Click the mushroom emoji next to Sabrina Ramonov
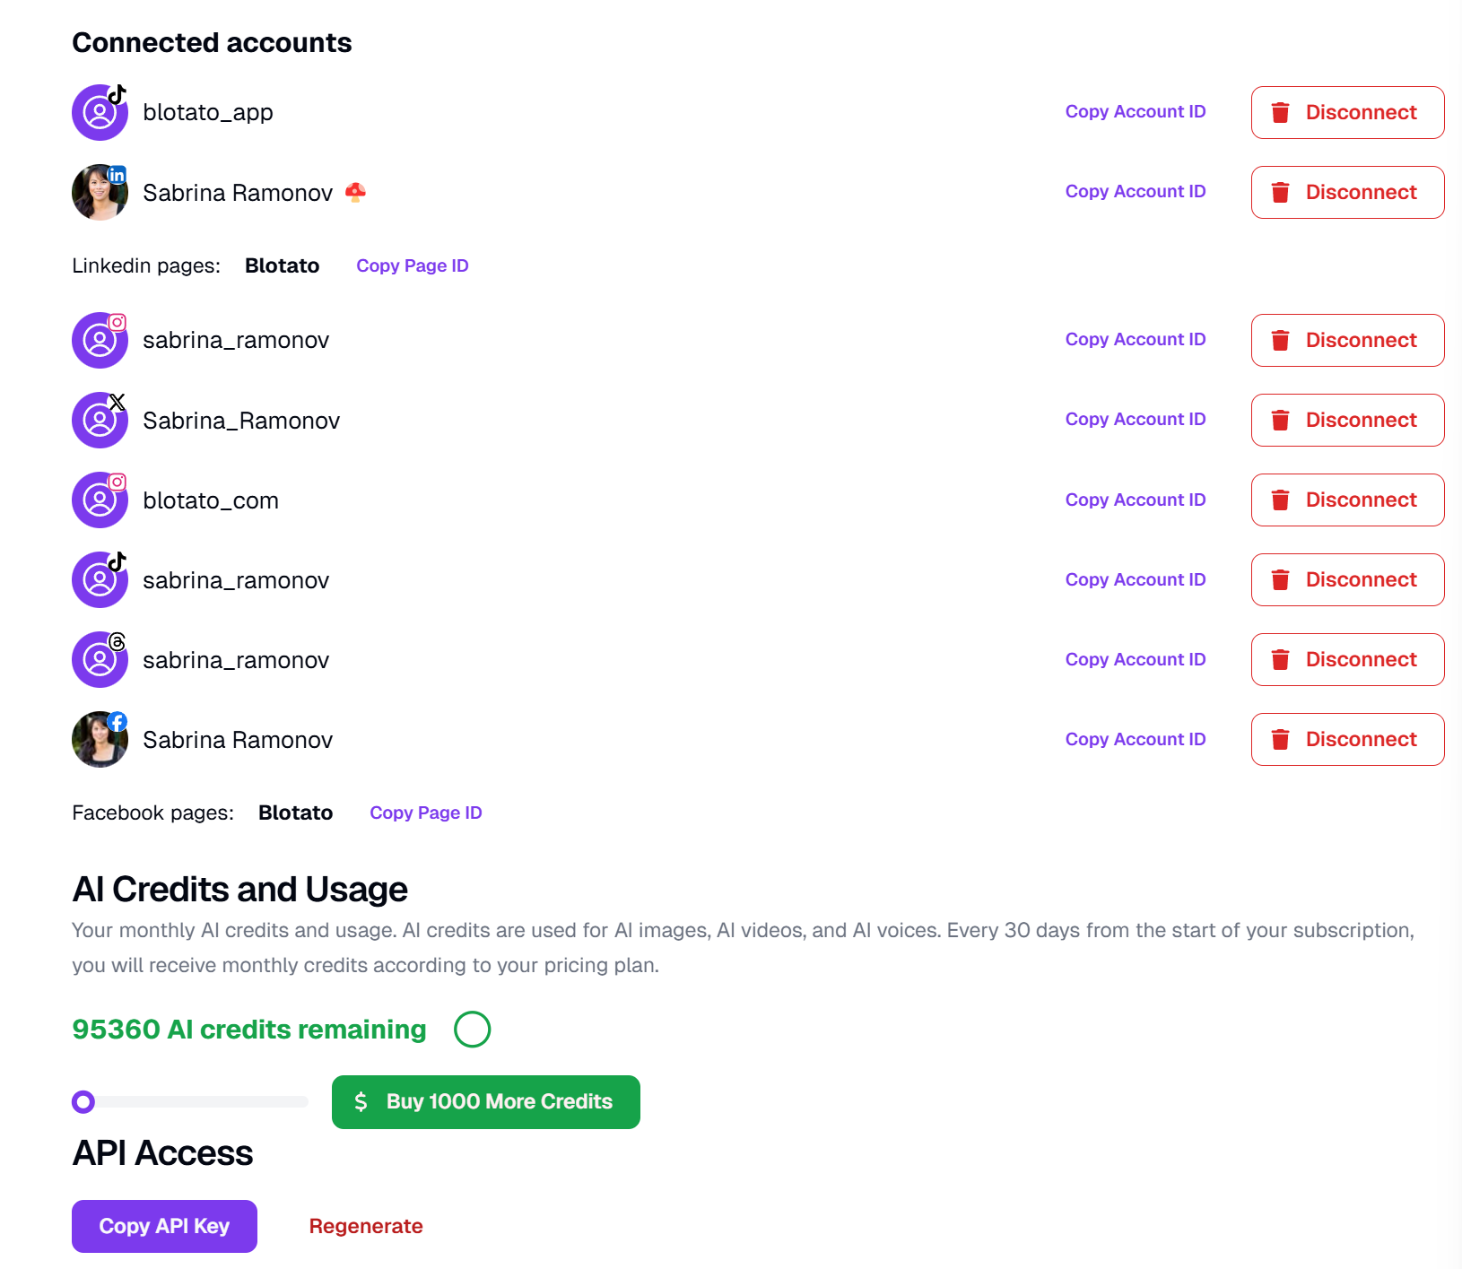This screenshot has height=1269, width=1462. [x=356, y=192]
